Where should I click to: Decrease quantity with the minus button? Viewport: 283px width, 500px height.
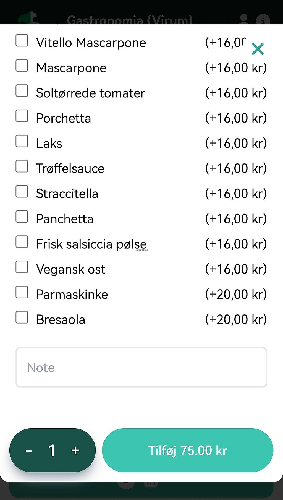pyautogui.click(x=29, y=451)
